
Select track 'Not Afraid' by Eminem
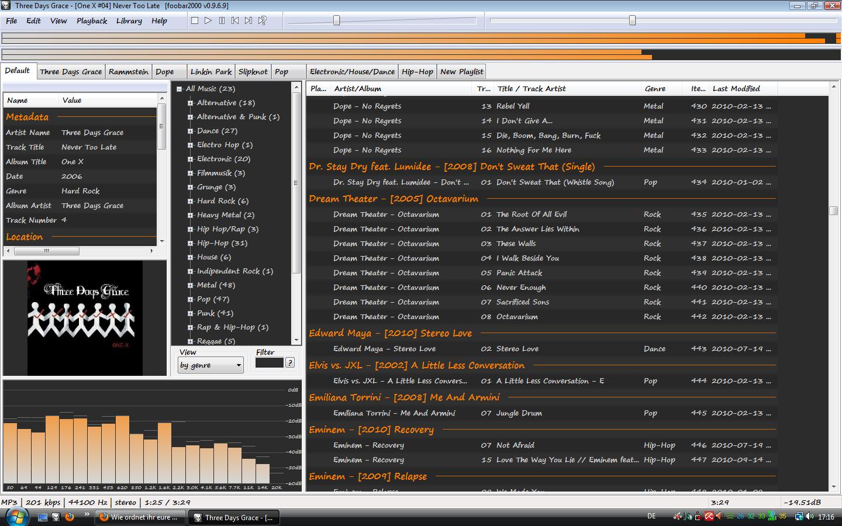click(542, 445)
